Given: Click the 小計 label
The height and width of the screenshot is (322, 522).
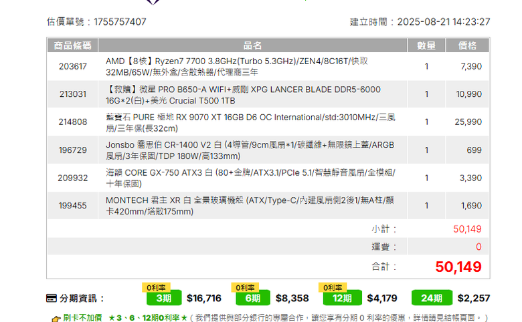Looking at the screenshot, I should pos(384,229).
